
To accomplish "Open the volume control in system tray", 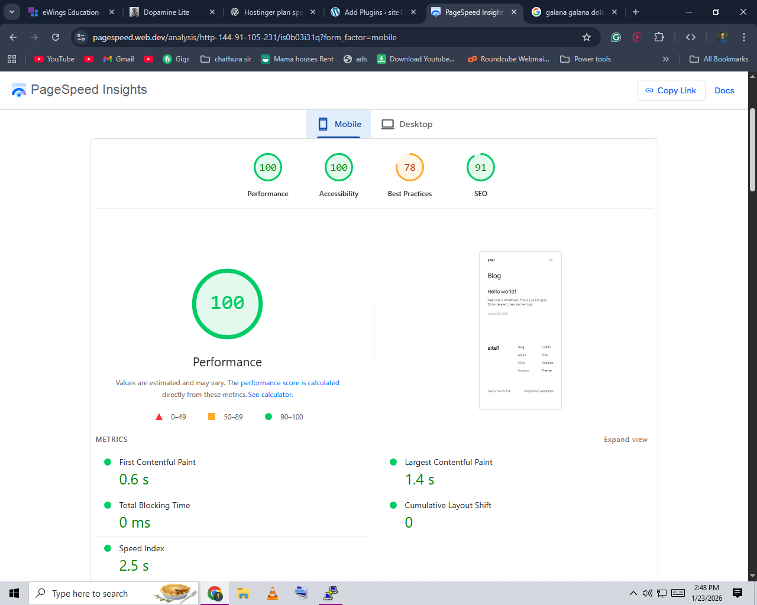I will coord(648,593).
